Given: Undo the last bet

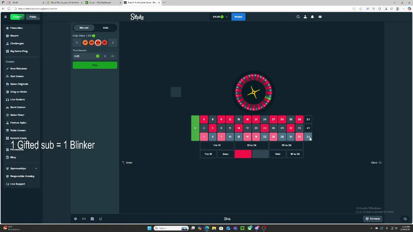Looking at the screenshot, I should click(x=127, y=163).
